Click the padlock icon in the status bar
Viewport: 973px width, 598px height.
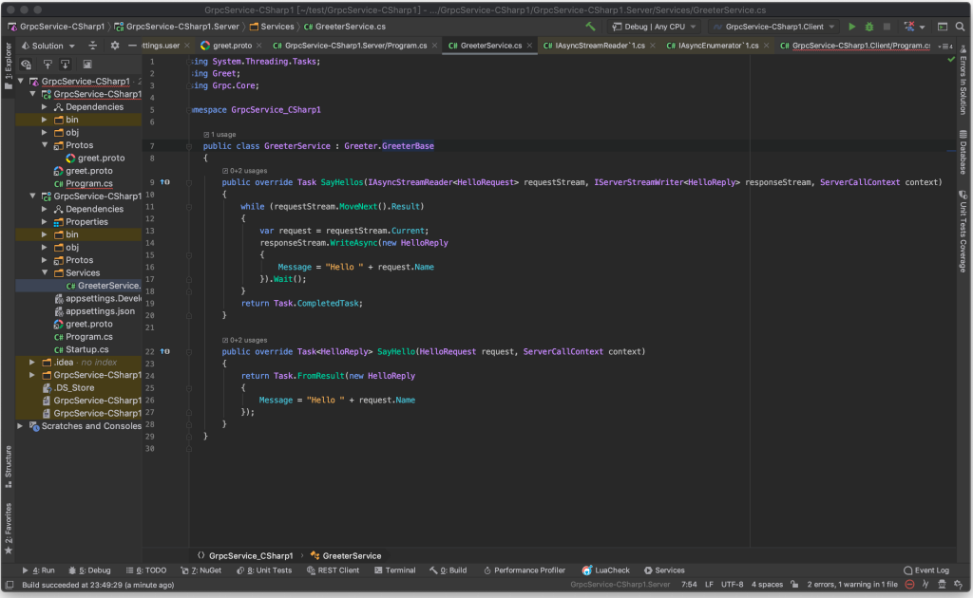click(x=794, y=585)
